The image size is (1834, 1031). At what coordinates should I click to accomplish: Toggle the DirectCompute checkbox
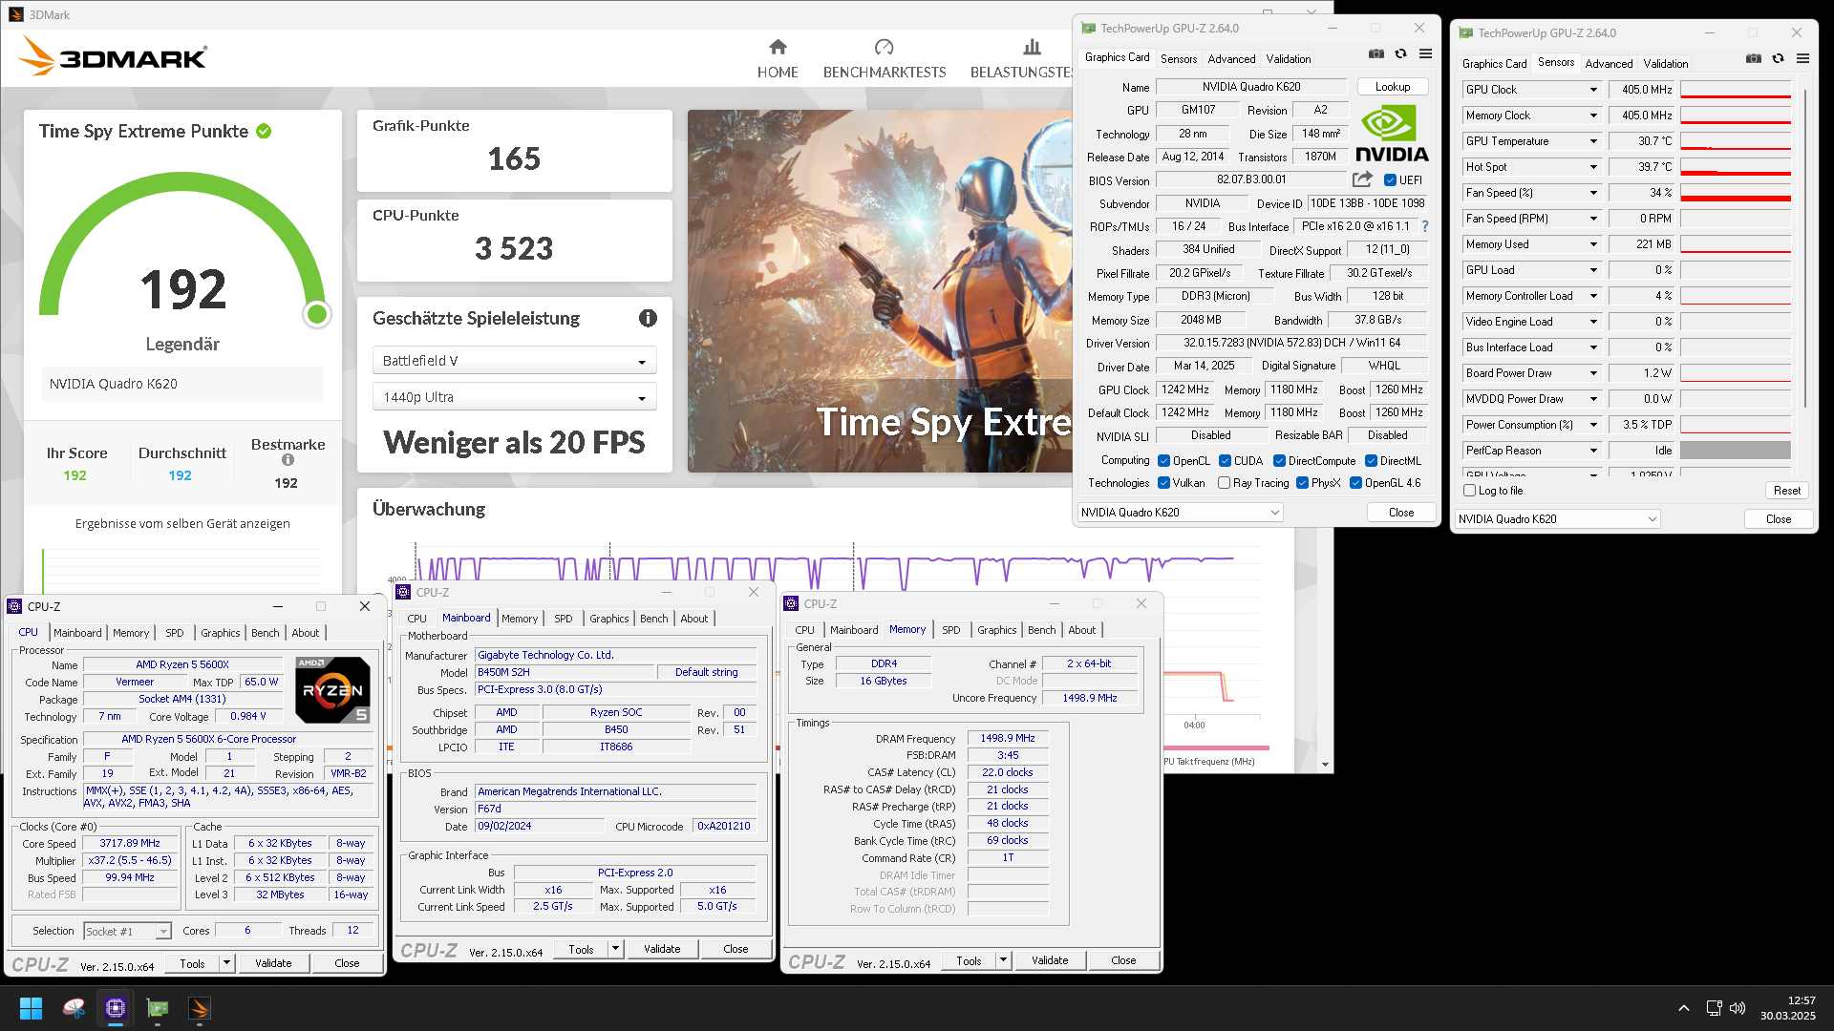coord(1279,460)
